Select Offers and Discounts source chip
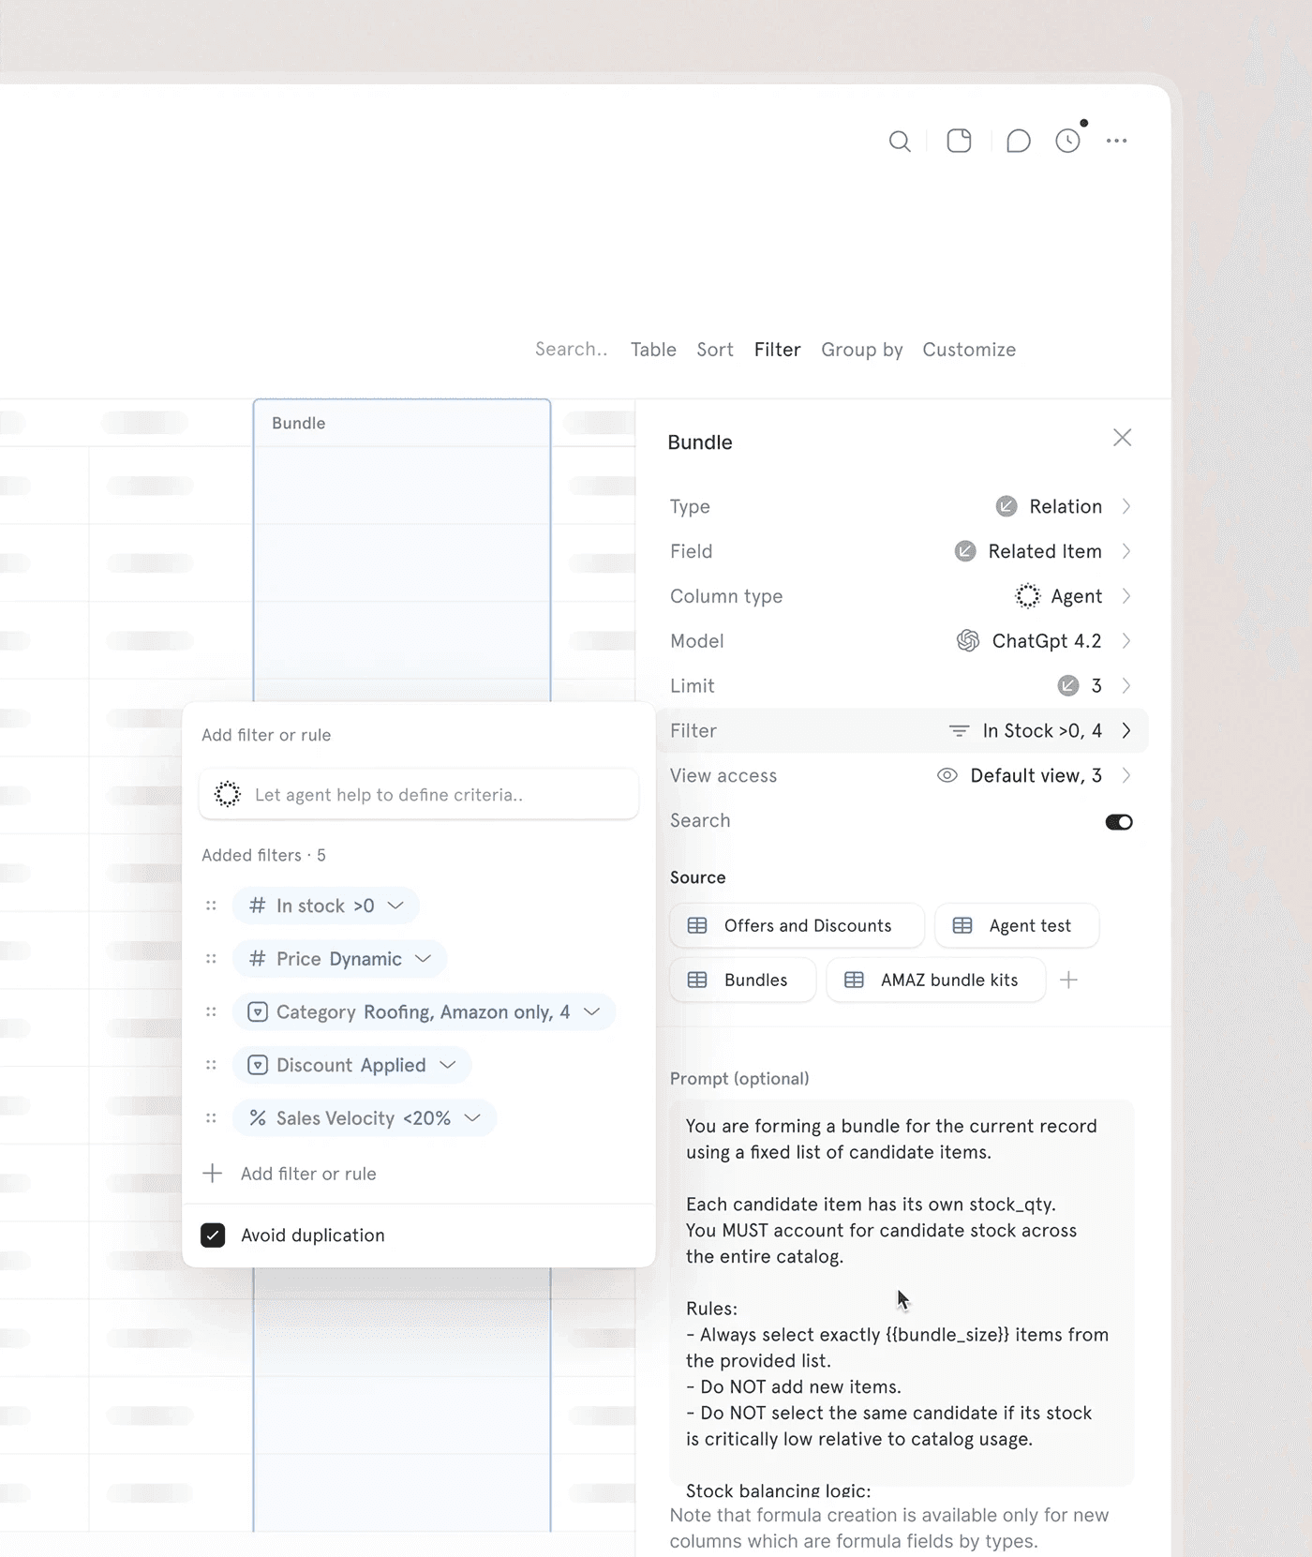1312x1557 pixels. point(797,926)
